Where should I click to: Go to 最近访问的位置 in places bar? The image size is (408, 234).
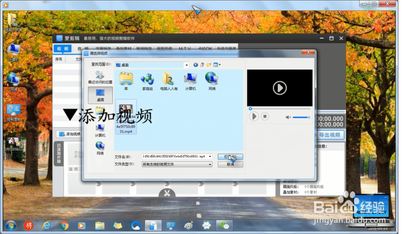(100, 77)
